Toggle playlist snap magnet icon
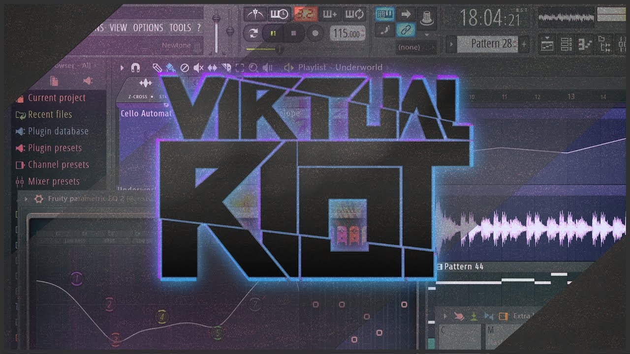Image resolution: width=630 pixels, height=354 pixels. pyautogui.click(x=135, y=67)
